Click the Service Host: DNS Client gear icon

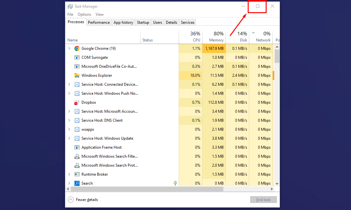(x=77, y=120)
